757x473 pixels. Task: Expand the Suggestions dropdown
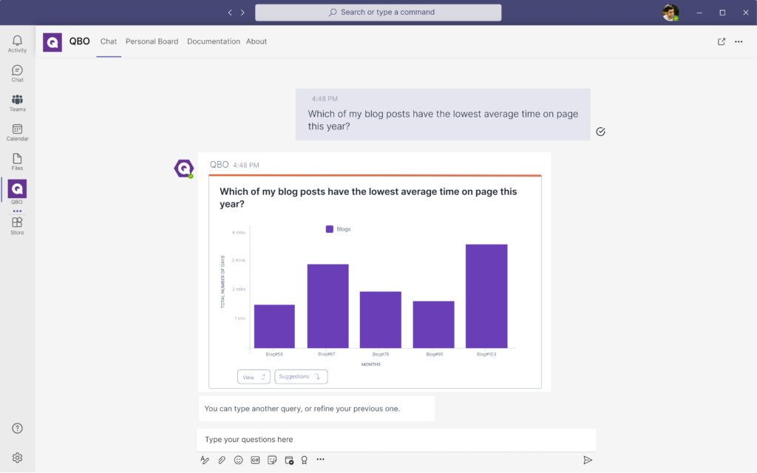click(x=301, y=377)
